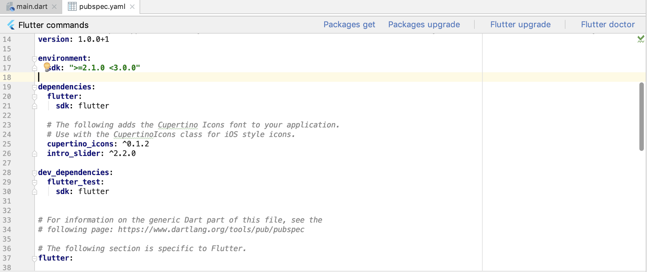Close the main.dart tab
647x272 pixels.
tap(54, 6)
